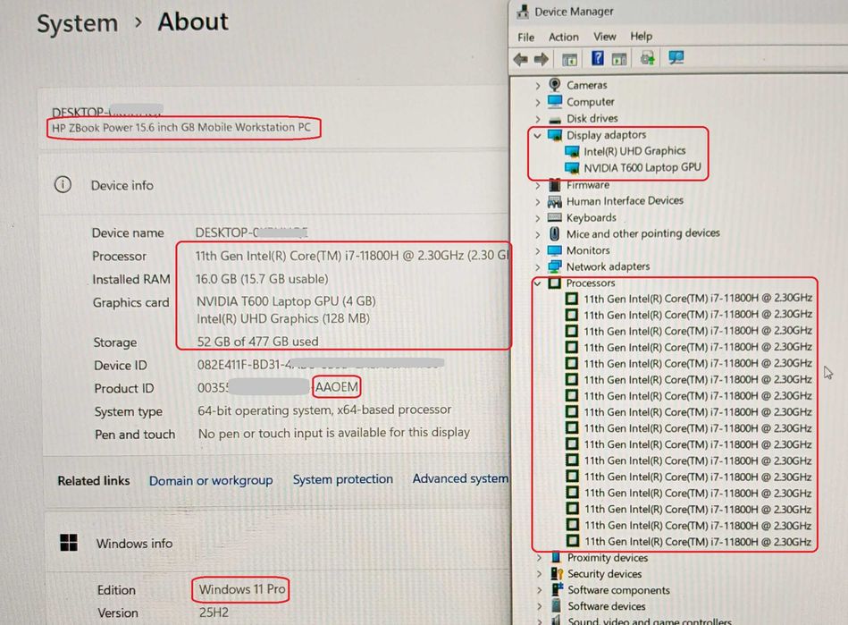The height and width of the screenshot is (625, 848).
Task: Click the Device info circle icon
Action: point(63,185)
